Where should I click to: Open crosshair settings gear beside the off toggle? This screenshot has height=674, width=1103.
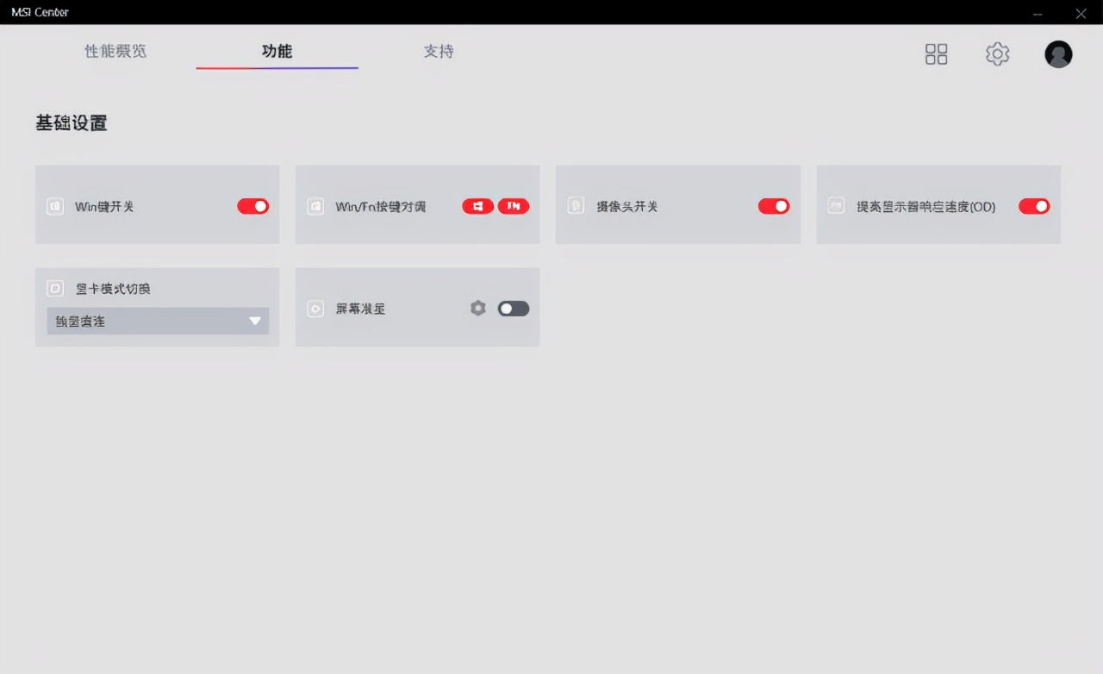[478, 309]
